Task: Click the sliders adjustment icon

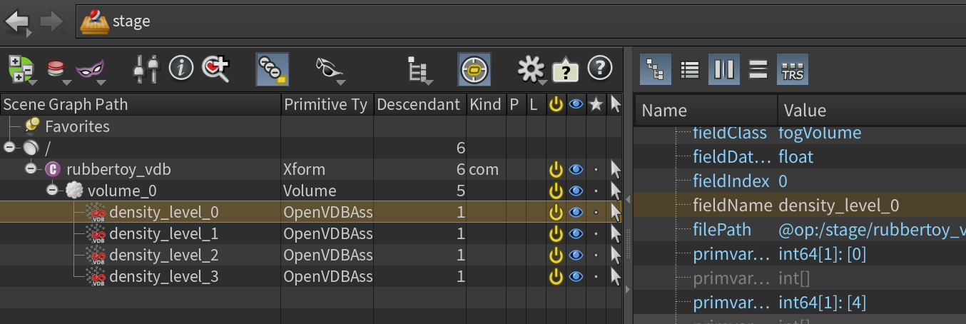Action: click(148, 69)
